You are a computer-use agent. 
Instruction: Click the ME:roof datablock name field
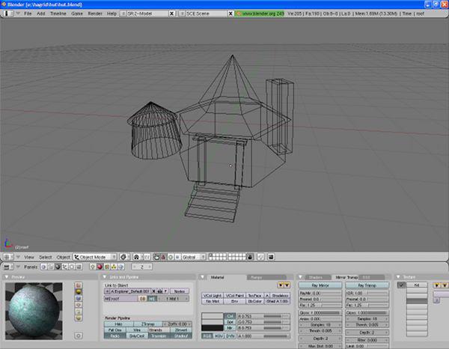pos(120,299)
